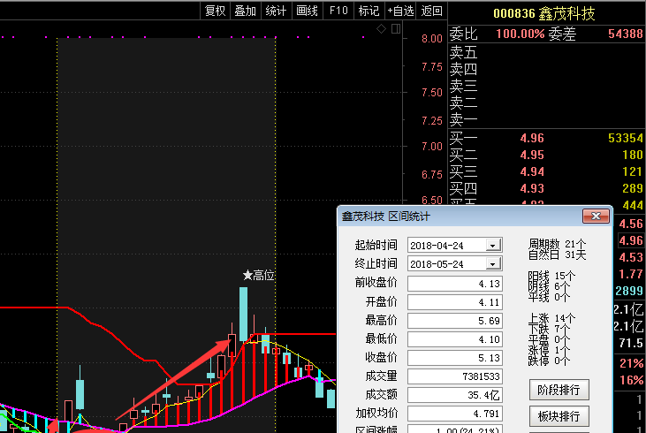Click the 前收盘价 value 4.13

click(x=455, y=284)
